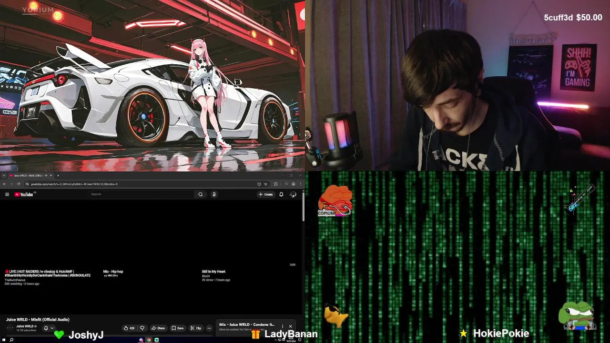Viewport: 610px width, 343px height.
Task: Open the Windows Start button
Action: (4, 340)
